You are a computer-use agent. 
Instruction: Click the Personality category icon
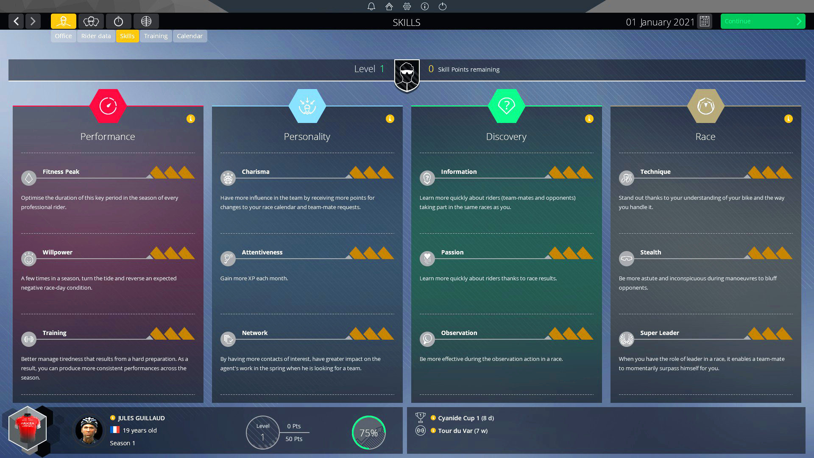tap(307, 105)
